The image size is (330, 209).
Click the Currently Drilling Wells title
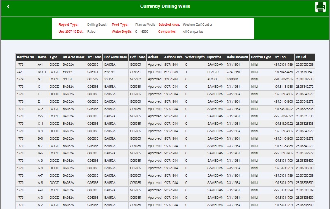tap(165, 6)
